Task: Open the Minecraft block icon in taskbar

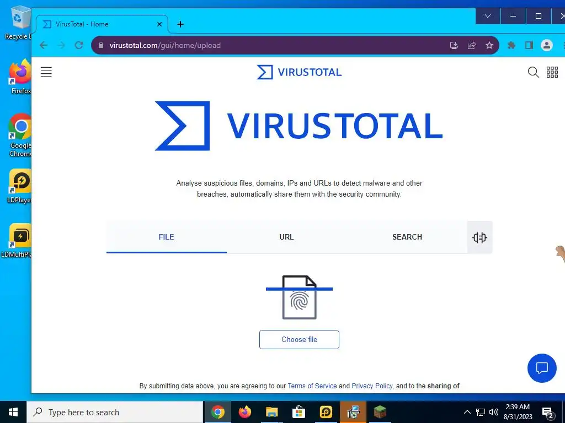Action: click(x=380, y=412)
